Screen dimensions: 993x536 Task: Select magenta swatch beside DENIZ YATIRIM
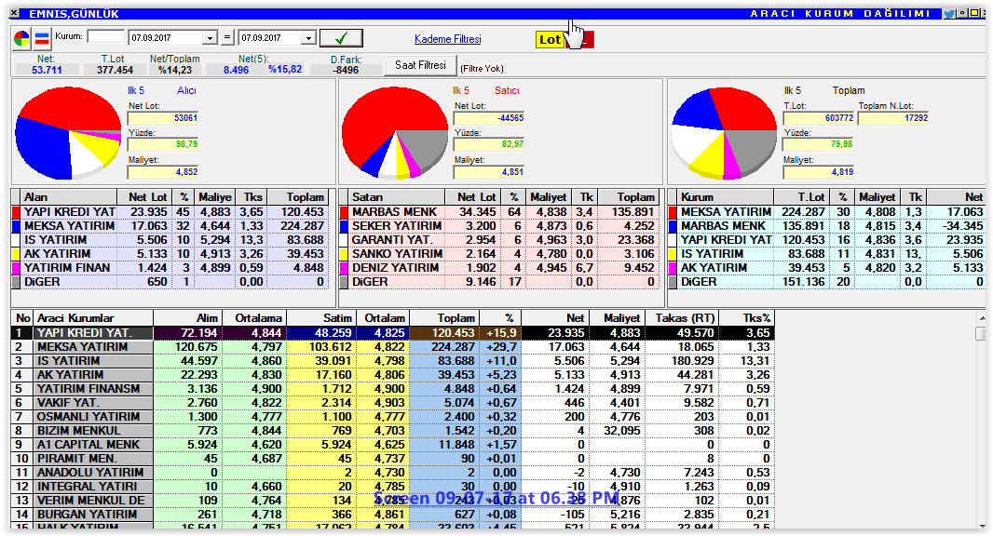[x=344, y=268]
